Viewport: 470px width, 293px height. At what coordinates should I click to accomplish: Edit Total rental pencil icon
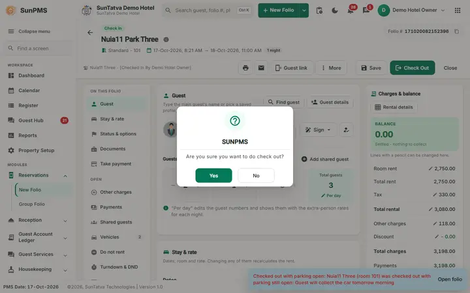click(x=430, y=209)
